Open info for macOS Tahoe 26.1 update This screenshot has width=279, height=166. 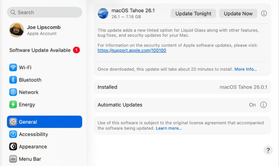pos(264,13)
